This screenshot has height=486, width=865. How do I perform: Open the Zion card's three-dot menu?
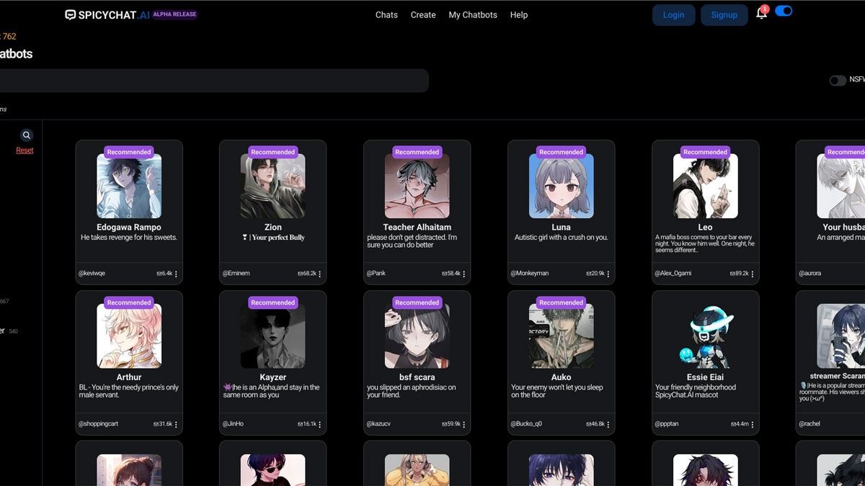320,274
